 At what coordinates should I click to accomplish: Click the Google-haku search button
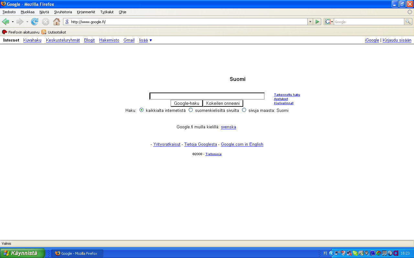pyautogui.click(x=187, y=103)
